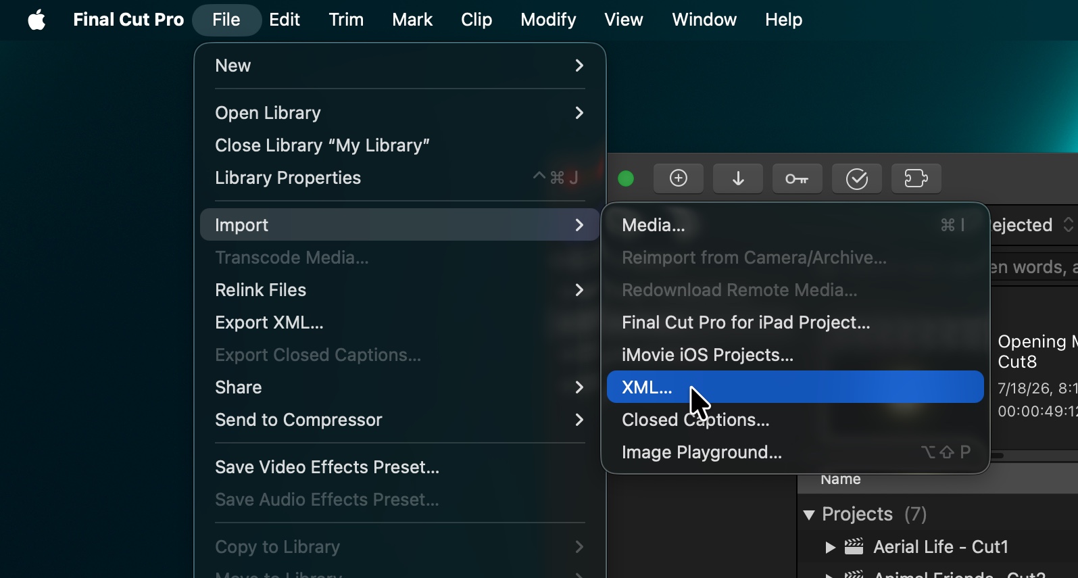This screenshot has height=578, width=1078.
Task: Select the Import menu item
Action: click(400, 225)
